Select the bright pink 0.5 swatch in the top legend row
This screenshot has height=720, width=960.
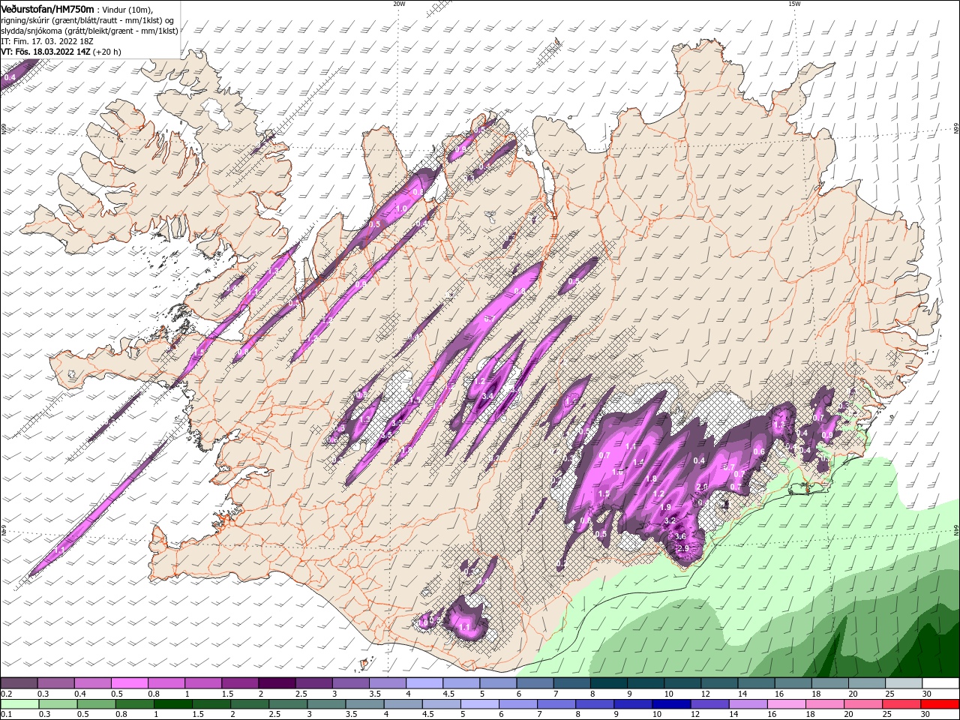tap(130, 683)
